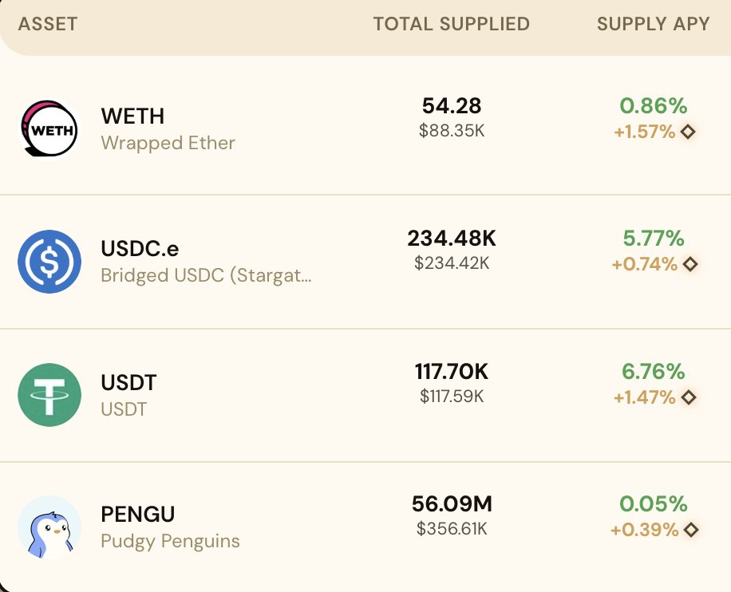The width and height of the screenshot is (731, 592).
Task: Sort by SUPPLY APY column header
Action: [x=653, y=24]
